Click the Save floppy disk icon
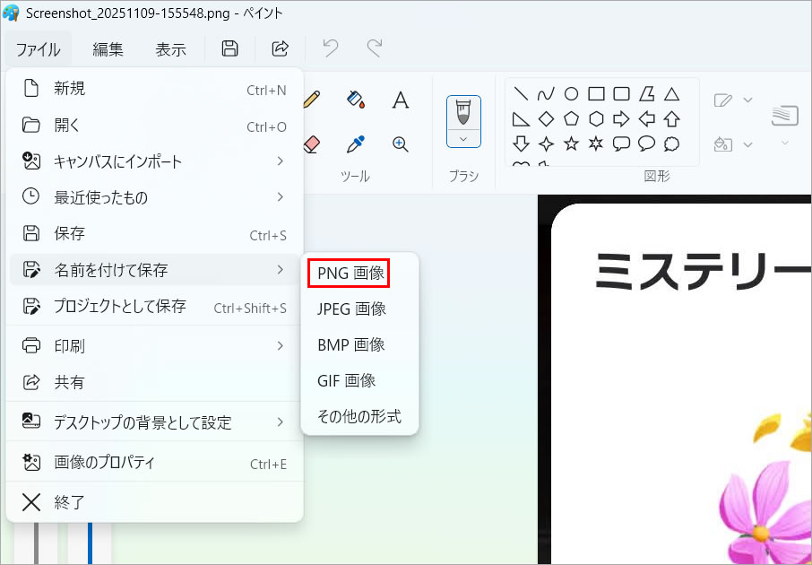812x565 pixels. click(x=230, y=48)
